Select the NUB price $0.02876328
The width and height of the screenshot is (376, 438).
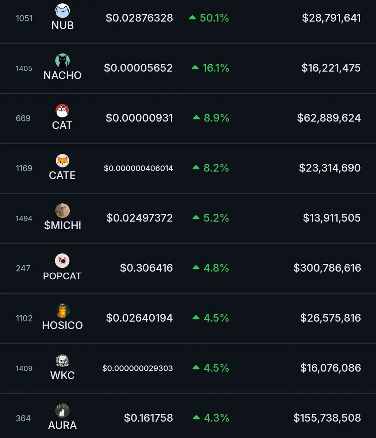coord(139,18)
